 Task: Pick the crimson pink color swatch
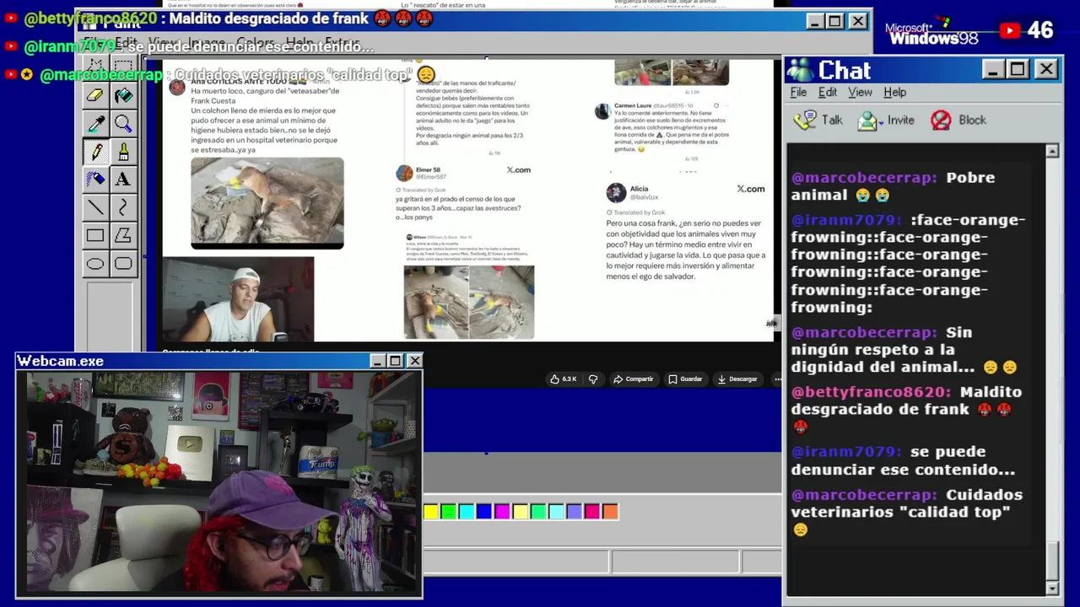pos(591,512)
